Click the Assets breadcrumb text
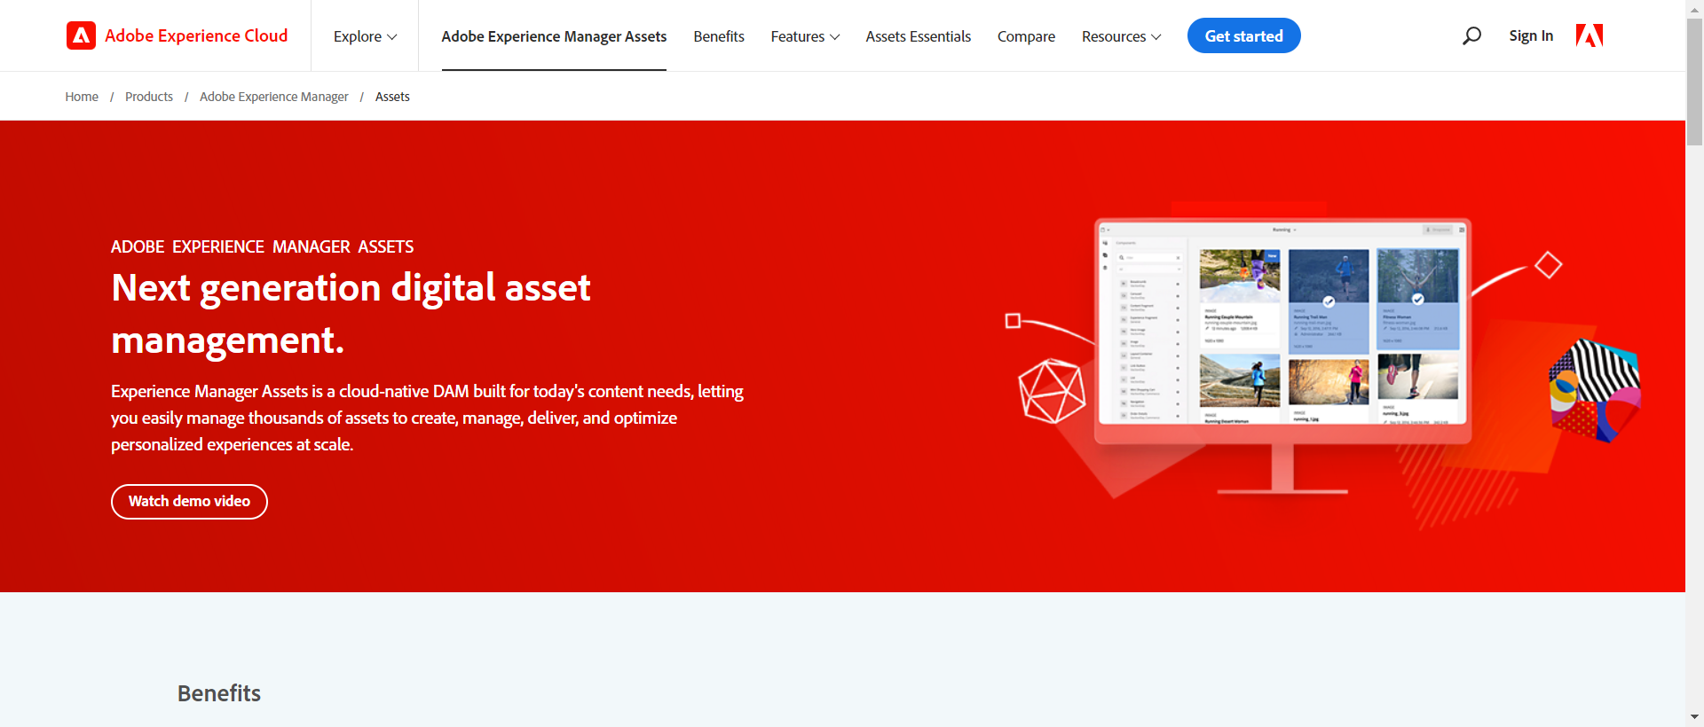 (x=392, y=97)
